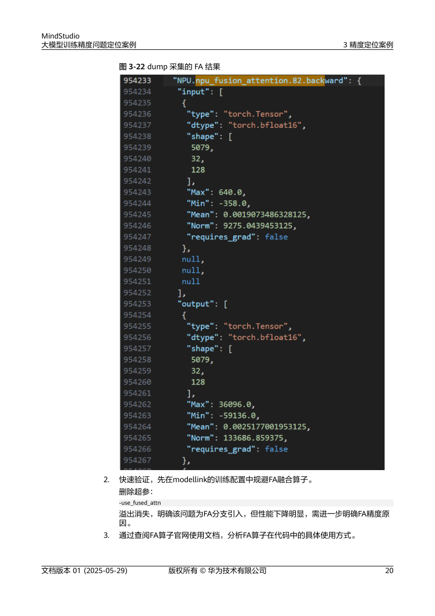
Task: Click page number 20
Action: [x=389, y=571]
